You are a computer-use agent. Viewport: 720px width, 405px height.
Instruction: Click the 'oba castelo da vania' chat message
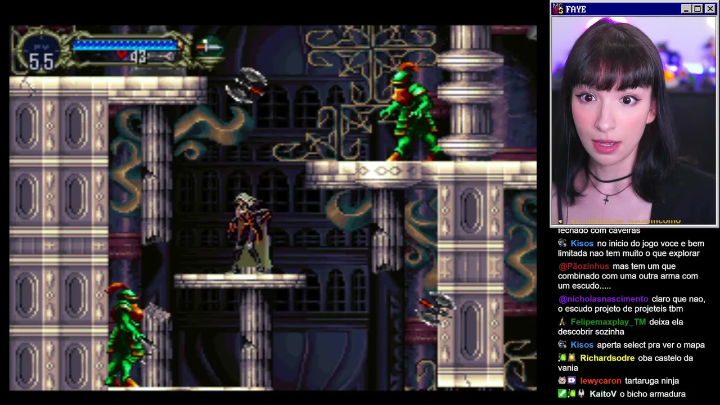click(x=625, y=363)
